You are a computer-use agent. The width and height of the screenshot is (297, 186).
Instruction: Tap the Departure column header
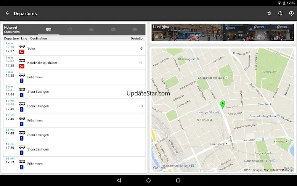[11, 38]
